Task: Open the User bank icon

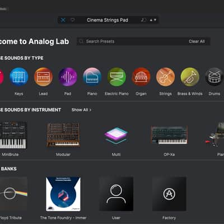Action: click(x=116, y=194)
